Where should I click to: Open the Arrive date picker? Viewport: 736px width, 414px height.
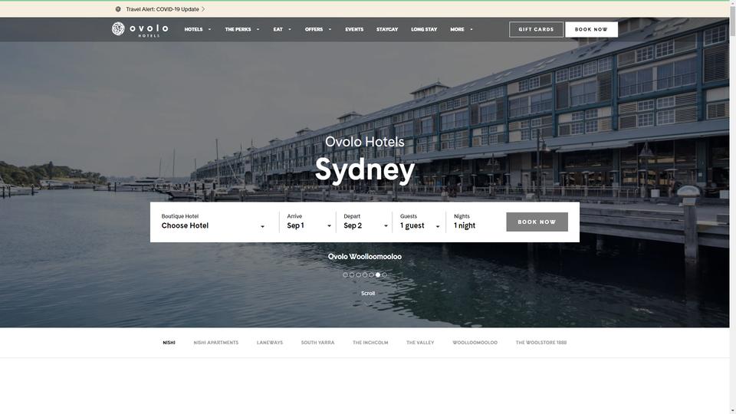(x=309, y=222)
